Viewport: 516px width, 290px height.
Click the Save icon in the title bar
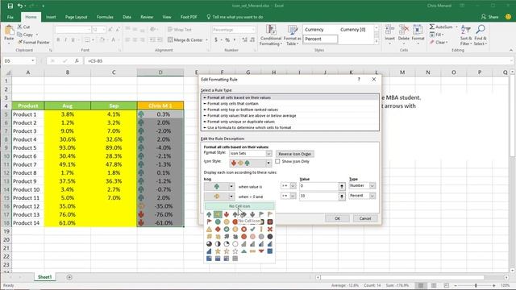[x=10, y=6]
